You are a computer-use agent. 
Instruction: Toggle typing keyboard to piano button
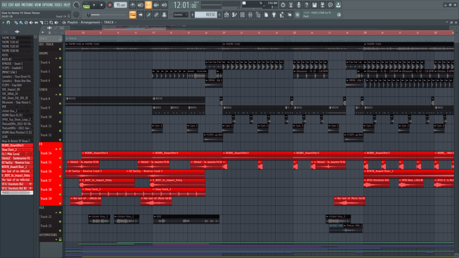(132, 15)
